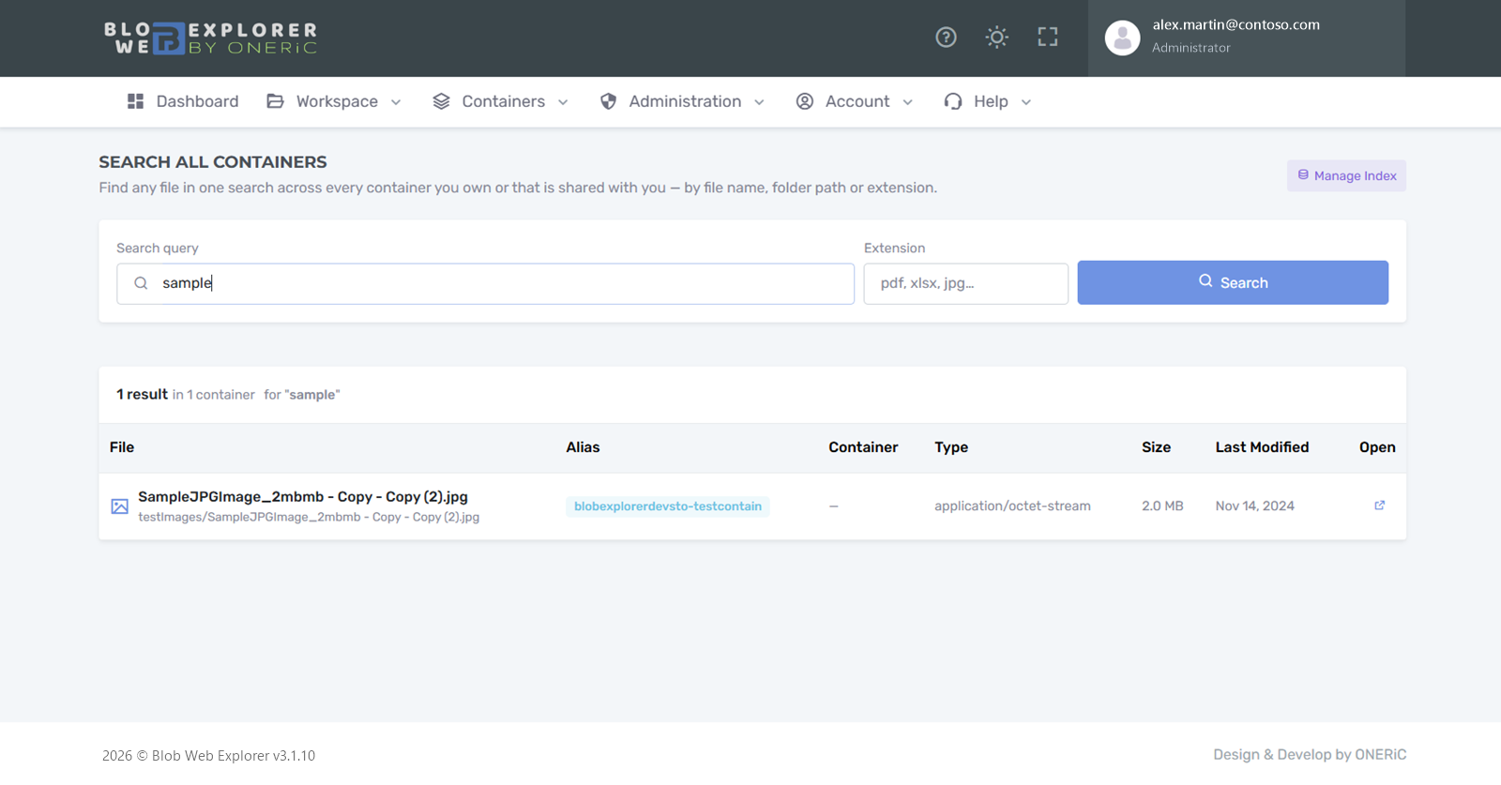The image size is (1501, 785).
Task: Open the Dashboard menu item
Action: coord(183,101)
